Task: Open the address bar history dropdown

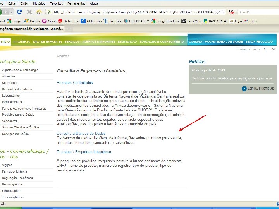Action: pos(223,12)
